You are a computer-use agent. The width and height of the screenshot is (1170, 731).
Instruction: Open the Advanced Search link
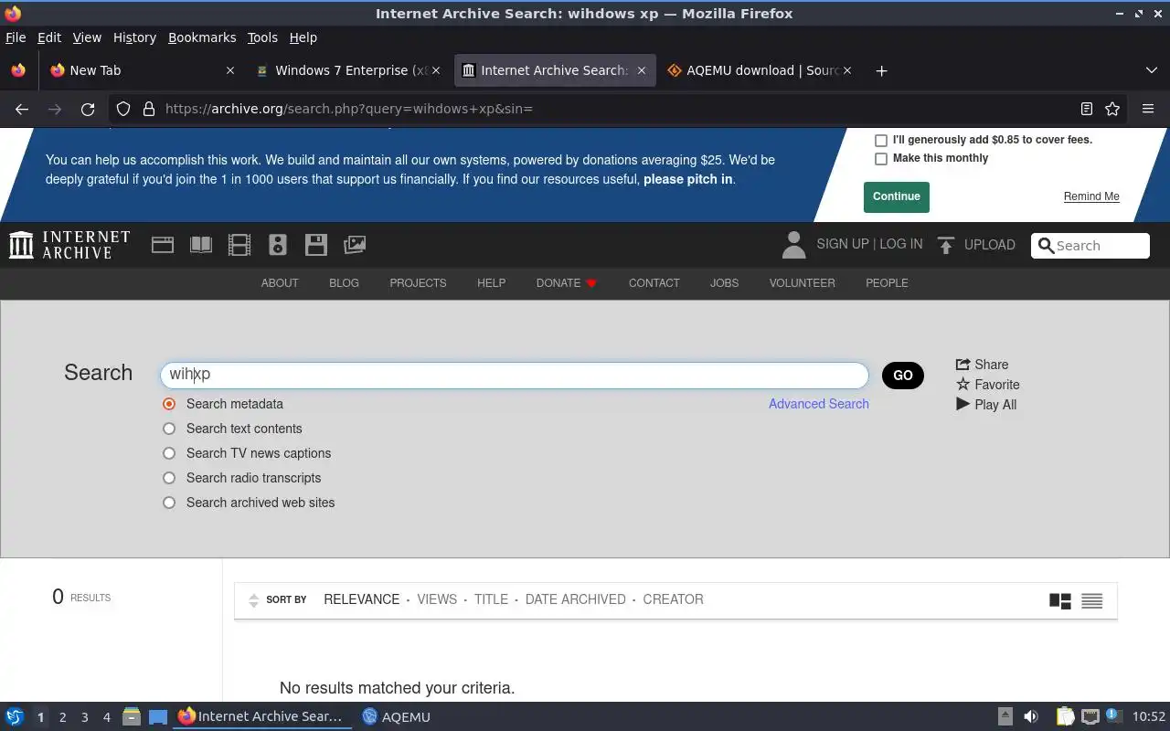(819, 404)
